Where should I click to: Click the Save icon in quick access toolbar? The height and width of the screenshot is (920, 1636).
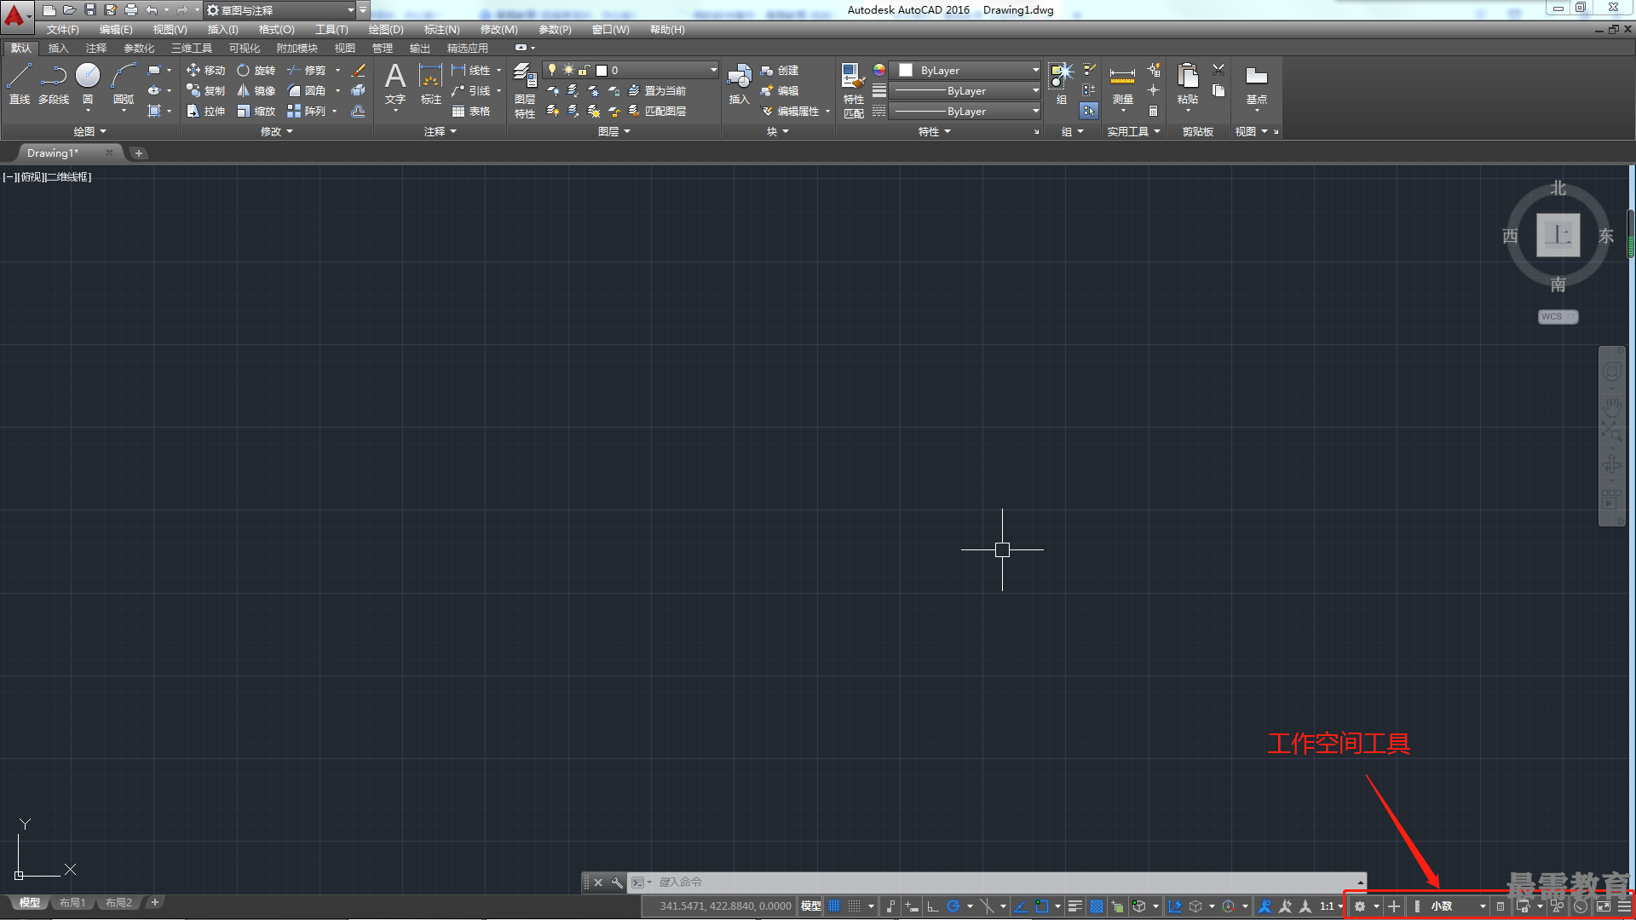point(90,9)
